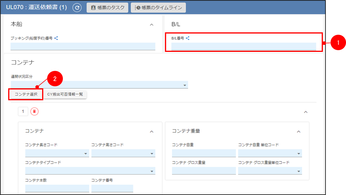
Task: Collapse container entry 1 panel
Action: point(306,112)
